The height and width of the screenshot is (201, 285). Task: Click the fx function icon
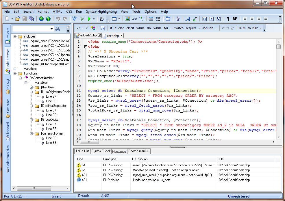[x=102, y=28]
